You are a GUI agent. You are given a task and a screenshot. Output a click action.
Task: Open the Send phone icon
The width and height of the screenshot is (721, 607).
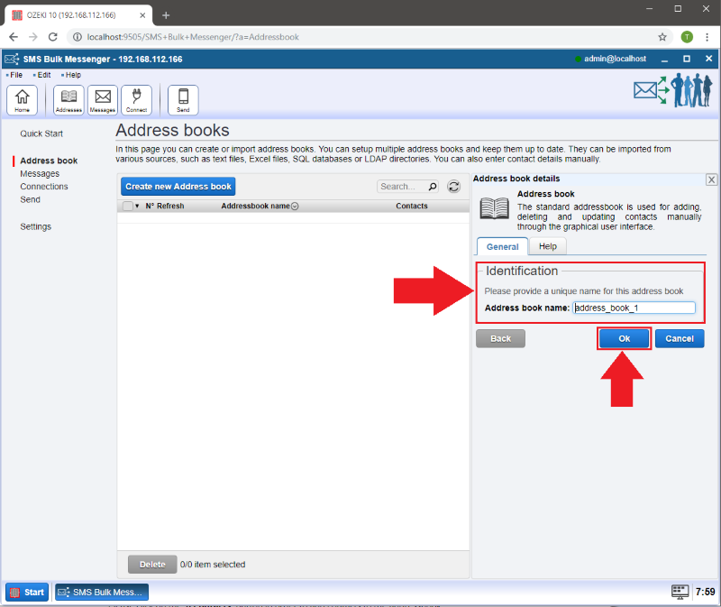pos(183,99)
